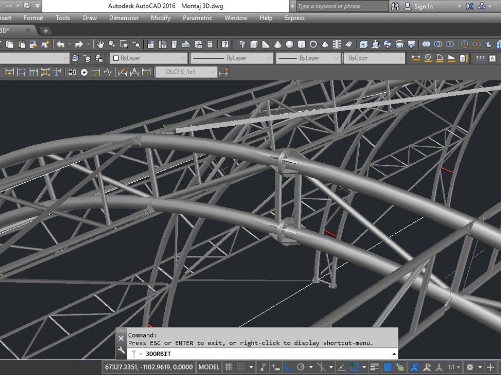Open the Parametric menu
The width and height of the screenshot is (501, 375).
tap(197, 18)
